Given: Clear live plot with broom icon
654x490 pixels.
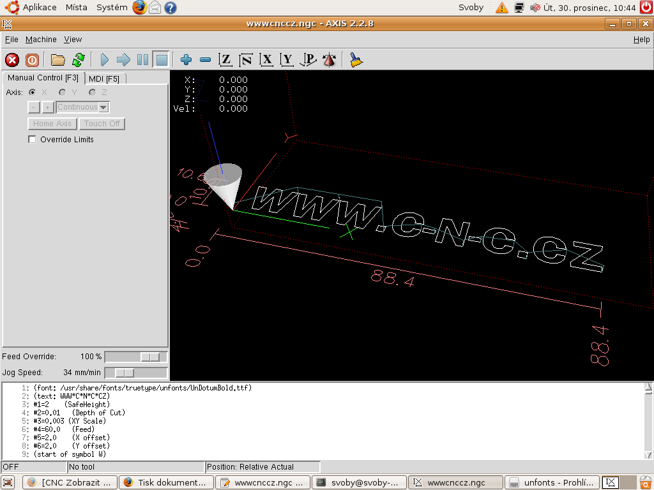Looking at the screenshot, I should 356,60.
